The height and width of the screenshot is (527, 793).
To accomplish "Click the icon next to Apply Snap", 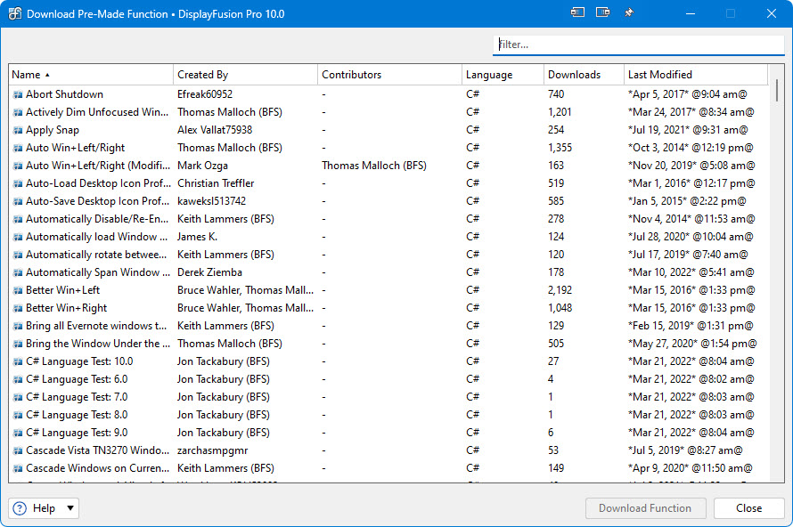I will (x=18, y=130).
